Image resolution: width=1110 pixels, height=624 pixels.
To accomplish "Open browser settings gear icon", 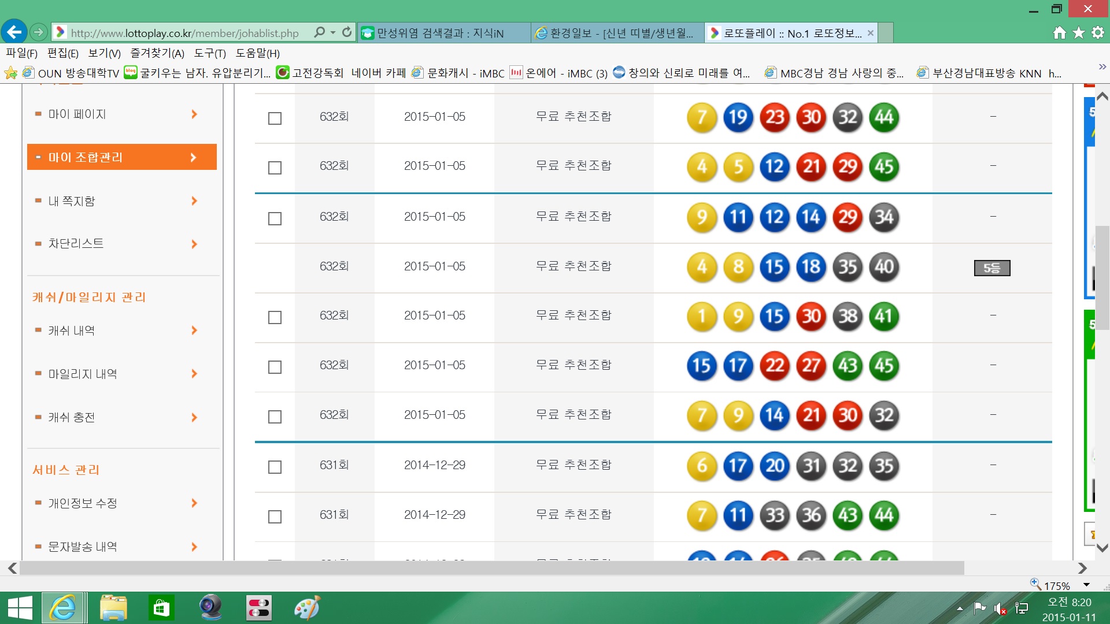I will pos(1098,33).
